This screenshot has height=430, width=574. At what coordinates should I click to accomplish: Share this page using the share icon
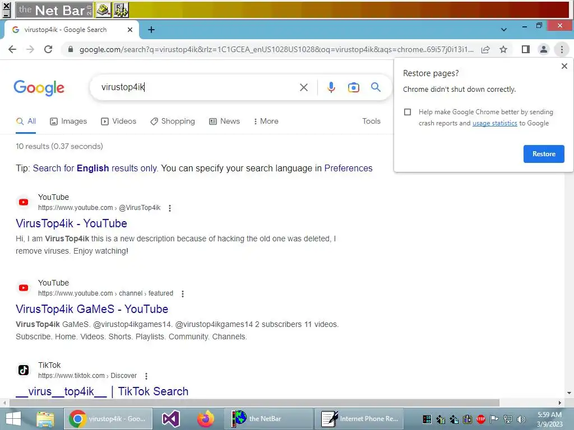click(485, 49)
